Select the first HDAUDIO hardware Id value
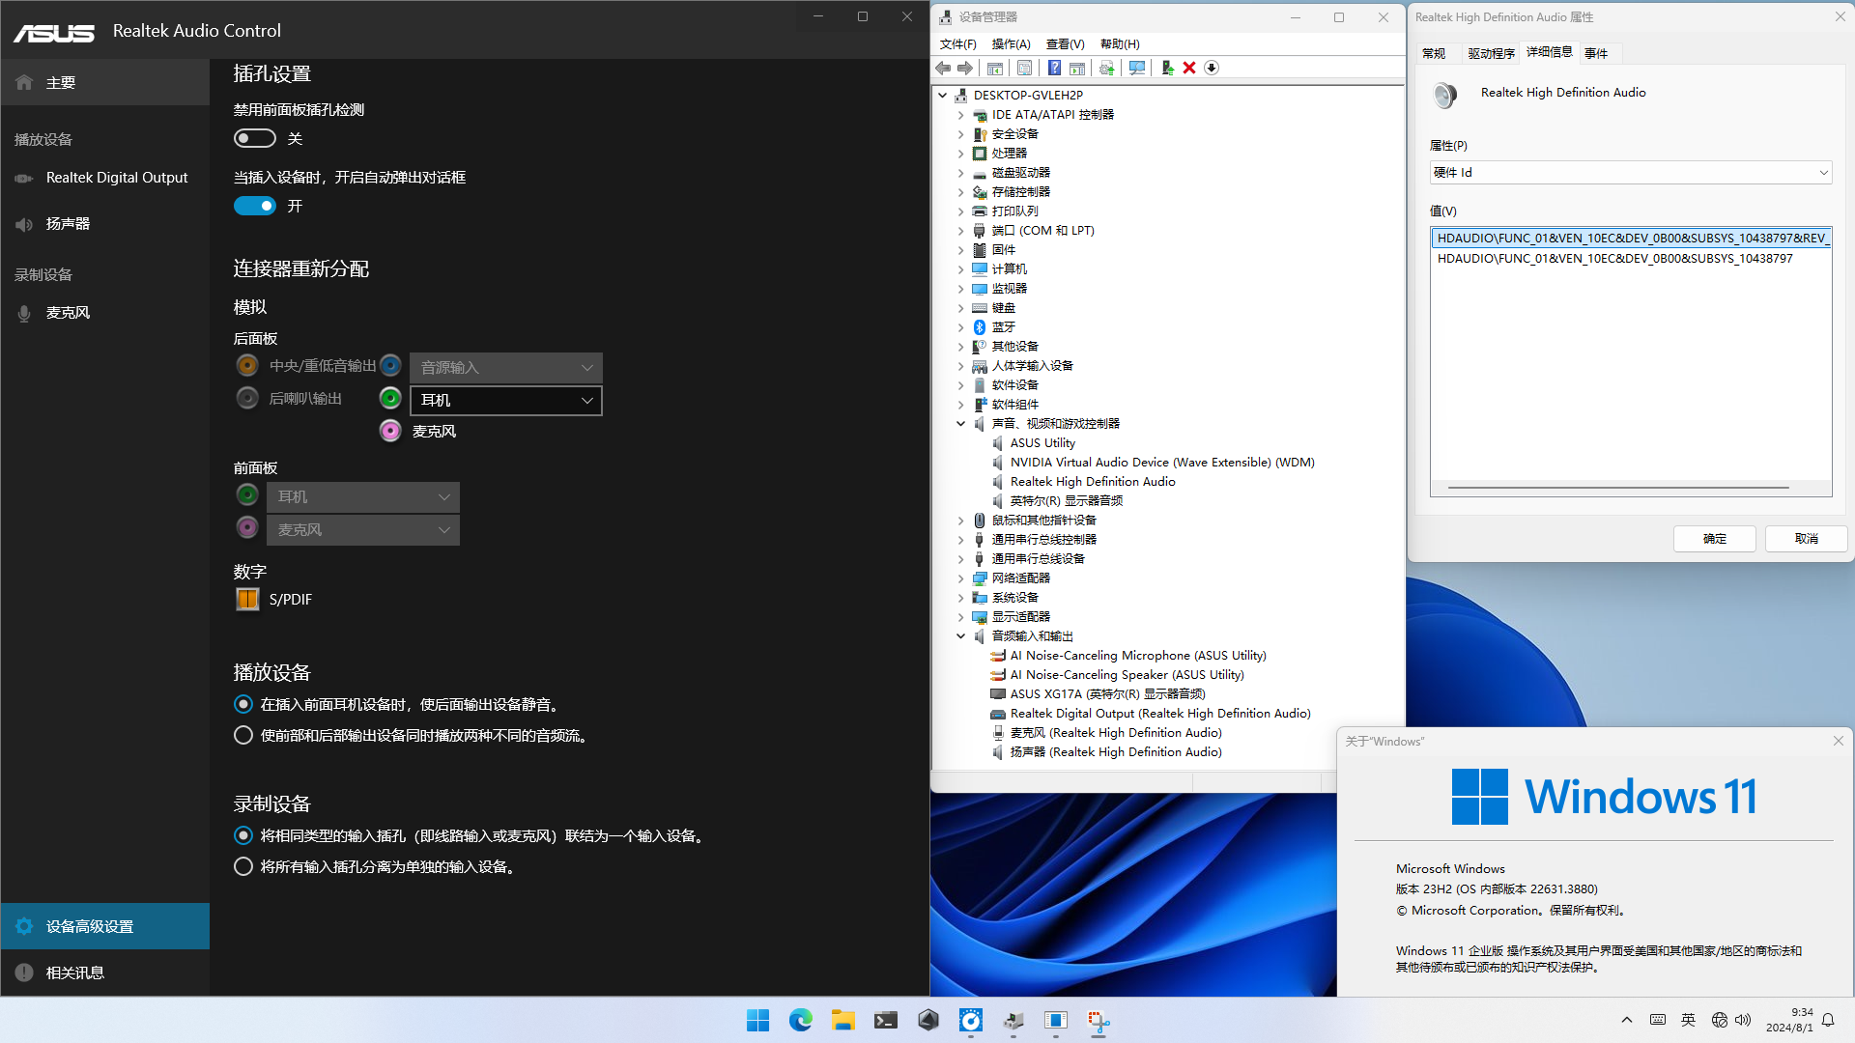The image size is (1855, 1043). point(1630,238)
